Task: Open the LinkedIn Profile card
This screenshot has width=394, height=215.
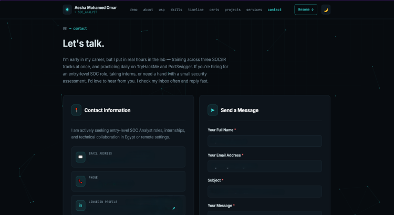Action: 128,205
